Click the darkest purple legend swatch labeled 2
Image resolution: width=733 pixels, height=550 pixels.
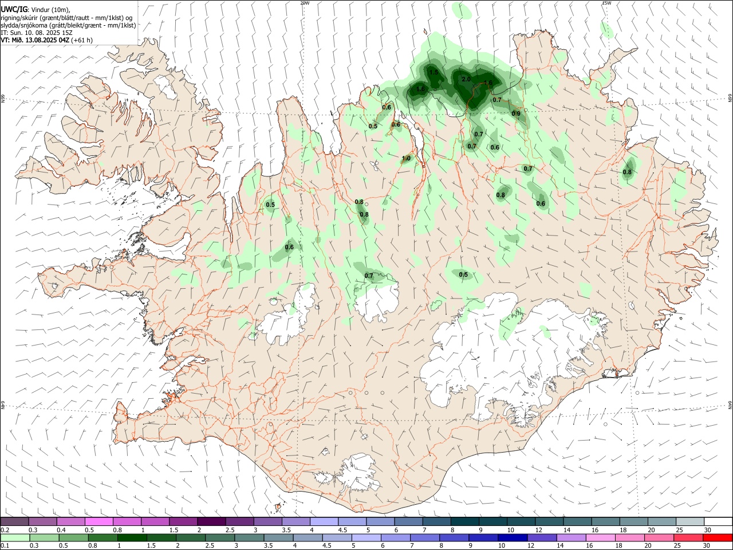[x=211, y=521]
